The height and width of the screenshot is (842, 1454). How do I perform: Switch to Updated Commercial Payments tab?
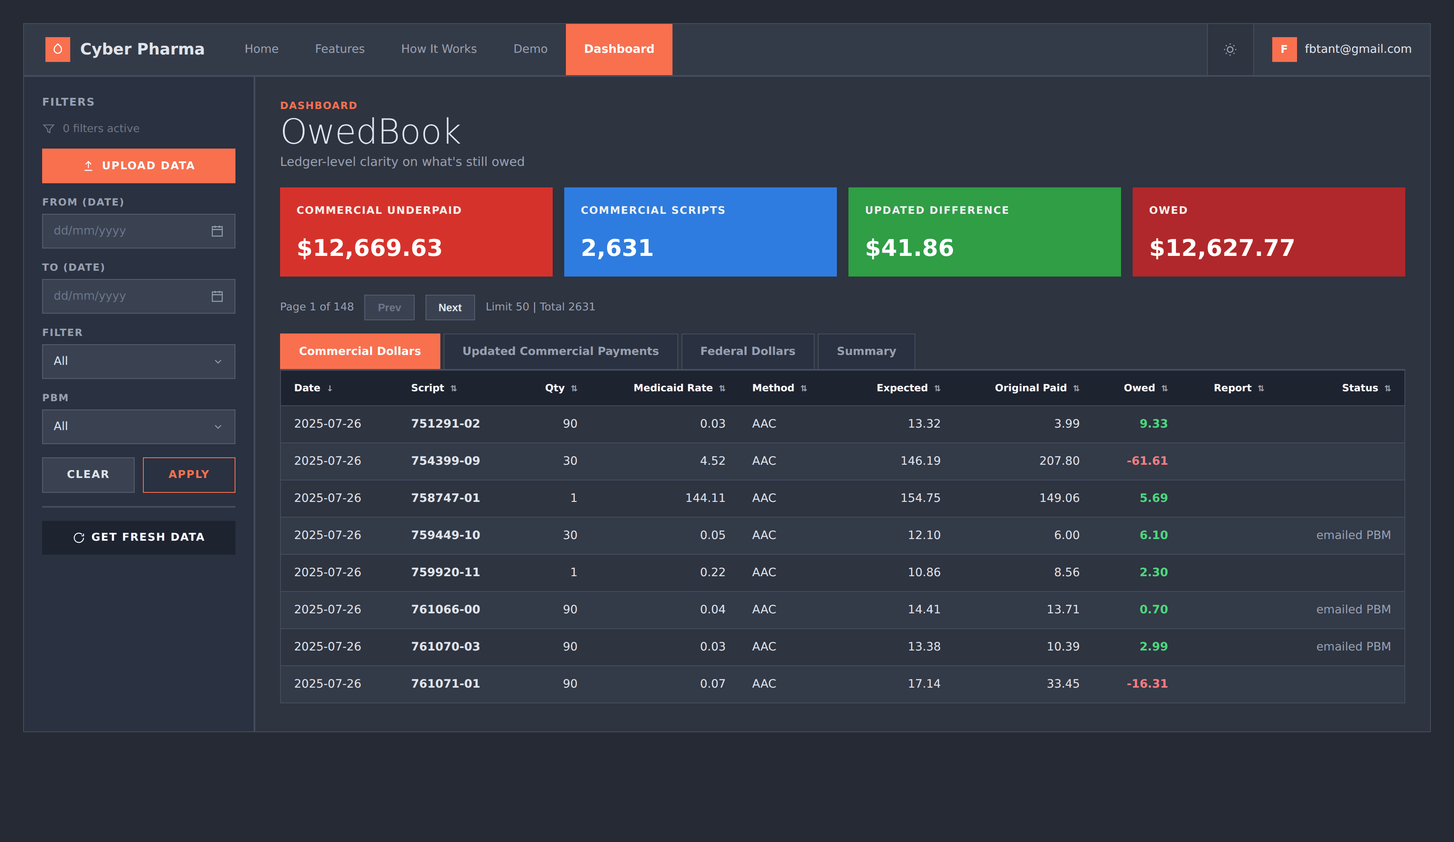561,351
